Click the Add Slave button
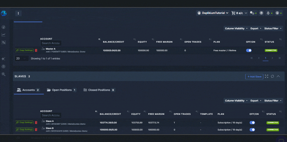Viewport: 287px width, 142px height. click(x=254, y=77)
